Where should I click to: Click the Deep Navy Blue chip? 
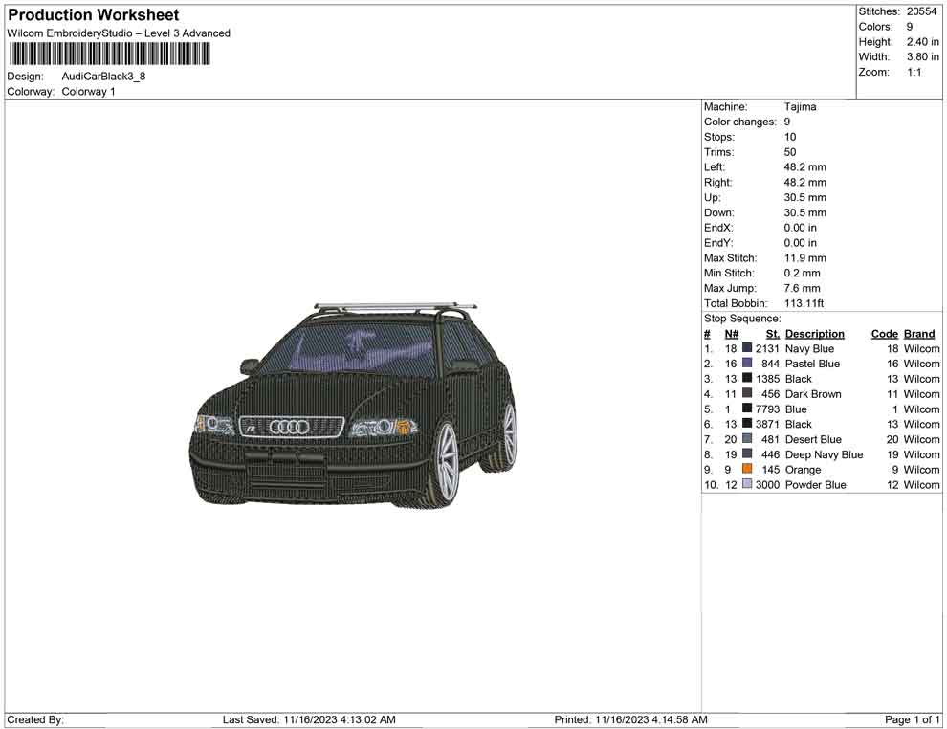click(x=745, y=454)
